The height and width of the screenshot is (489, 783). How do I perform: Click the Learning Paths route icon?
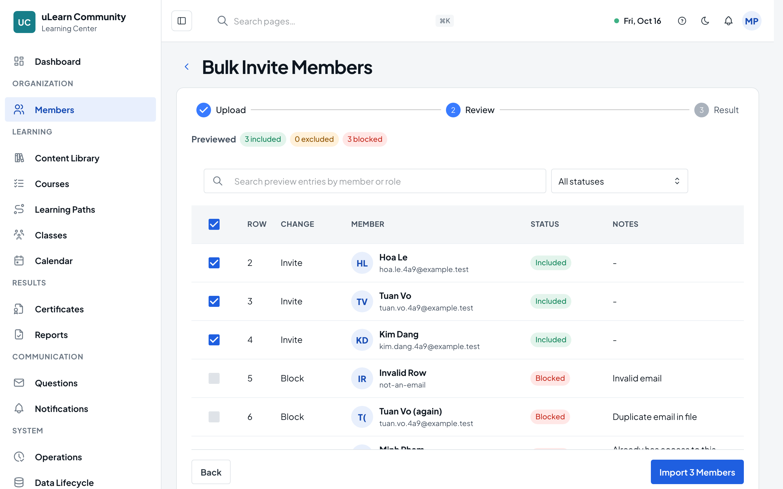coord(19,209)
